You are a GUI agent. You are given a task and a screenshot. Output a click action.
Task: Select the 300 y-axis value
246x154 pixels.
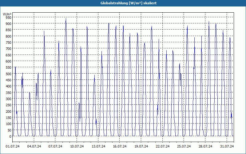(x=9, y=99)
